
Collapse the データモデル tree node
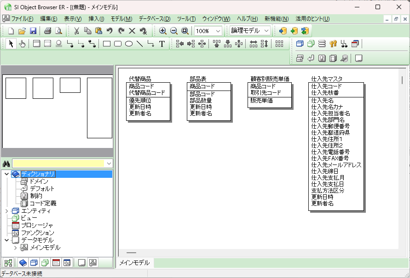coord(7,240)
